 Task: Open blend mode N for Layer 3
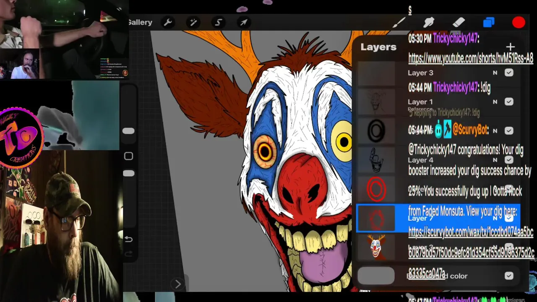point(495,73)
